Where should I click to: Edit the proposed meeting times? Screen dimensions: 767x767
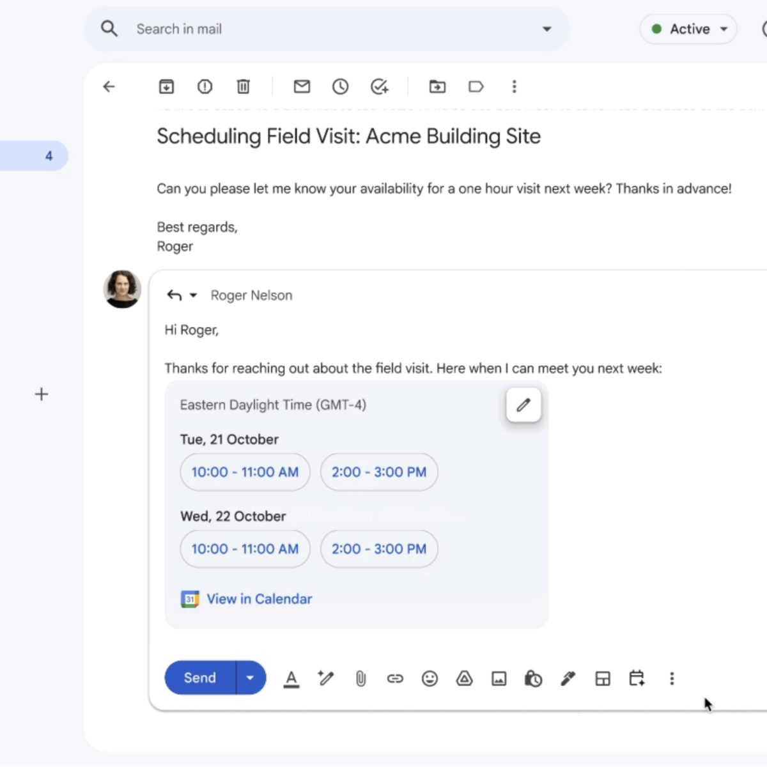pyautogui.click(x=523, y=405)
